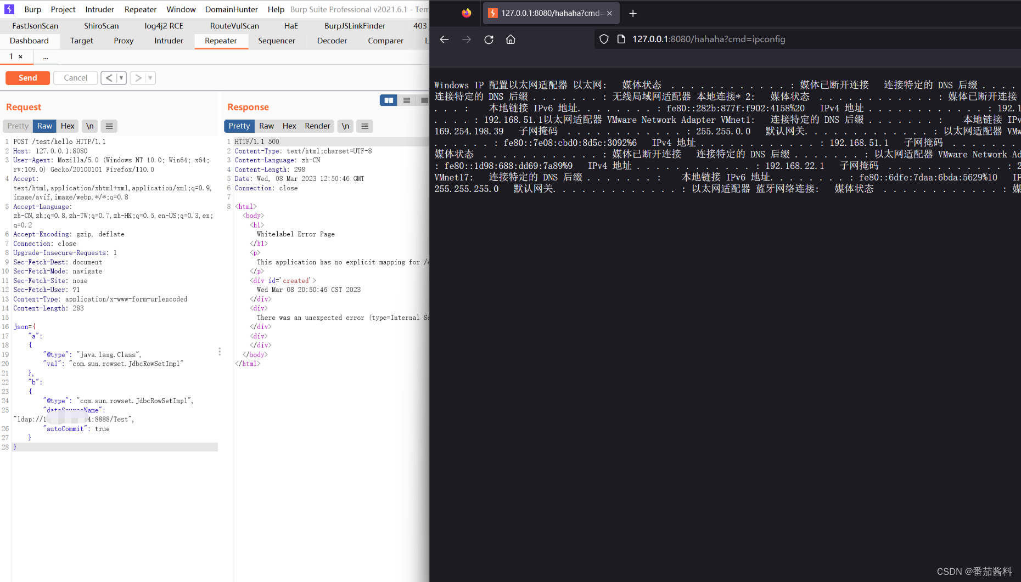The height and width of the screenshot is (582, 1021).
Task: Go forward in the browser
Action: tap(467, 39)
